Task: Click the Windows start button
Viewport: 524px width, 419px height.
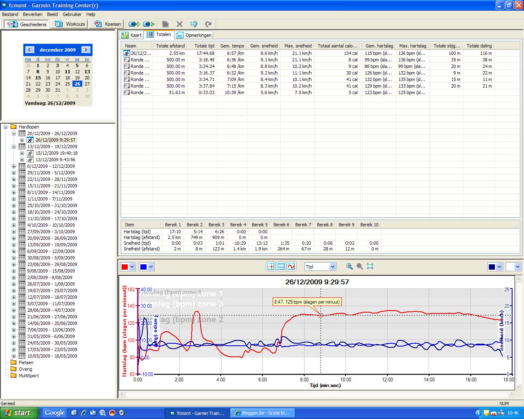Action: click(x=19, y=413)
